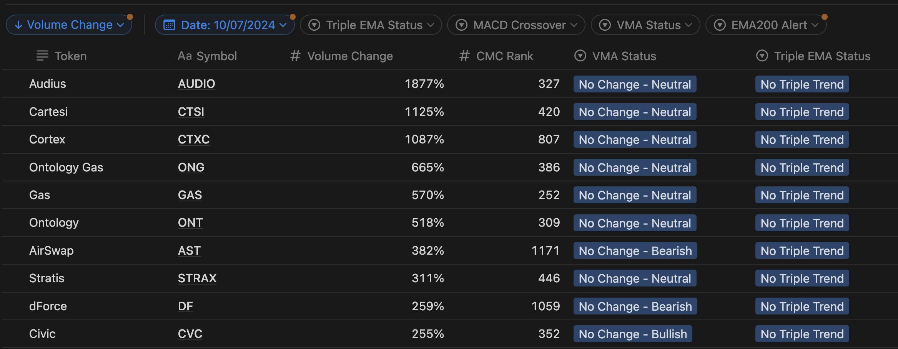Follow the STRAX symbol link
Image resolution: width=898 pixels, height=349 pixels.
point(197,278)
